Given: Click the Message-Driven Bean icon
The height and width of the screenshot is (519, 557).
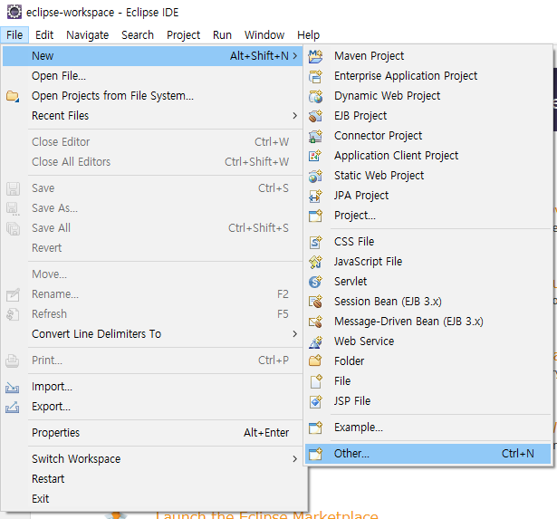Looking at the screenshot, I should [315, 322].
